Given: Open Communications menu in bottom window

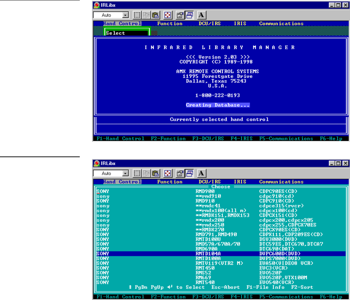Looking at the screenshot, I should click(281, 182).
